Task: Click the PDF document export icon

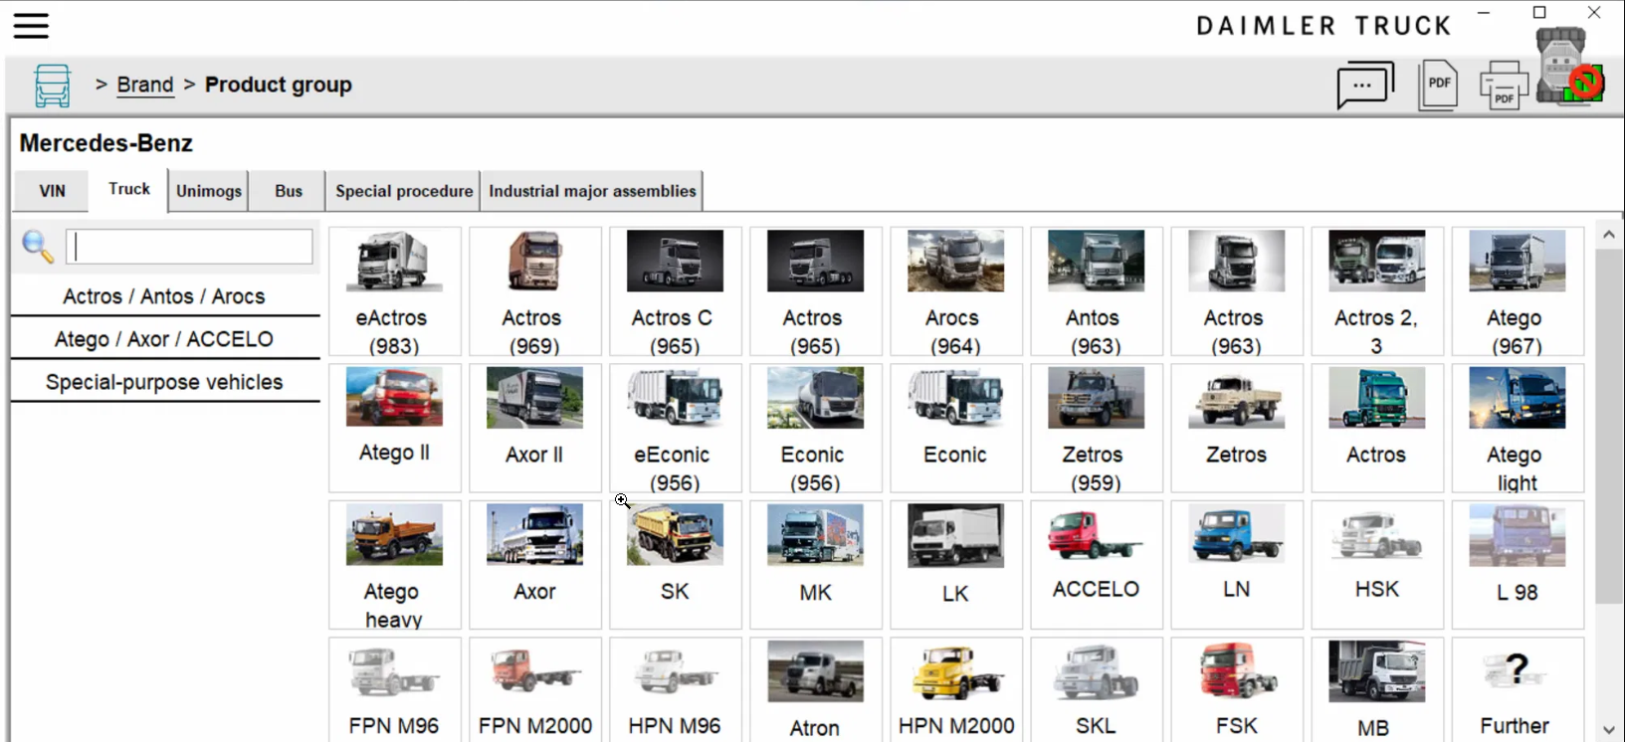Action: 1438,86
